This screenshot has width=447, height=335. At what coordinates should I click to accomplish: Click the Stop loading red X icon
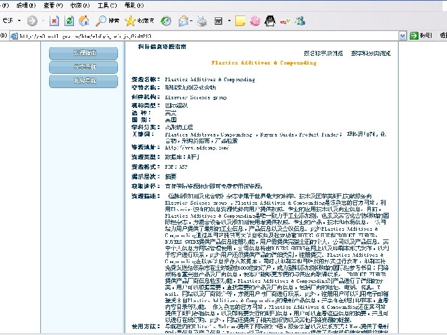(x=54, y=21)
